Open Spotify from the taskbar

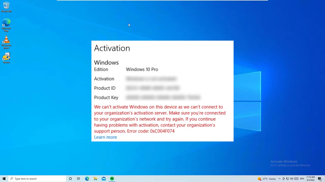[x=112, y=179]
